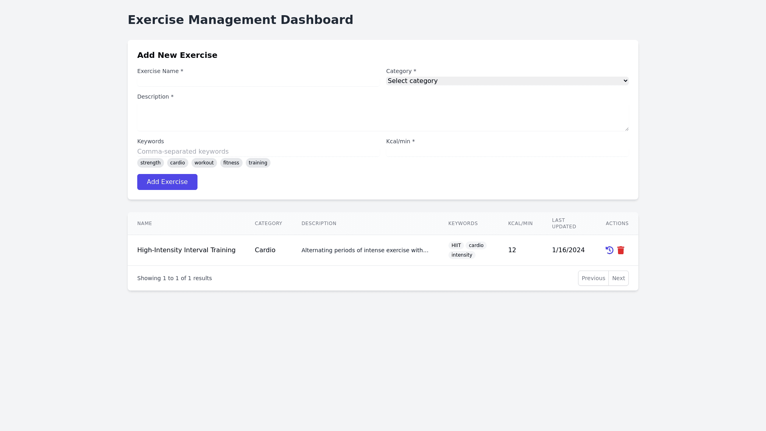
Task: Focus the Kcal/min input field
Action: click(x=507, y=152)
